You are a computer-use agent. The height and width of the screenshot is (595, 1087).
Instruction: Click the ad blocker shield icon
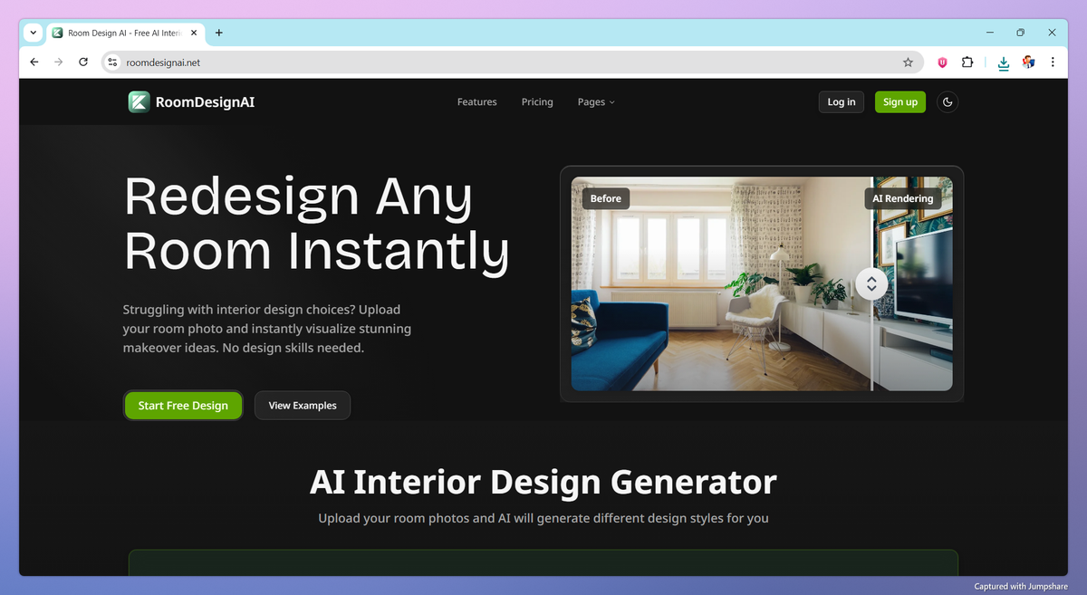pos(941,62)
